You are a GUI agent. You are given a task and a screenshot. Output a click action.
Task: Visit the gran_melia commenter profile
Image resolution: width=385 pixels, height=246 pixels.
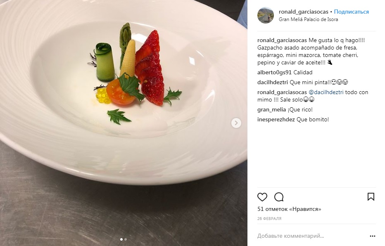271,110
